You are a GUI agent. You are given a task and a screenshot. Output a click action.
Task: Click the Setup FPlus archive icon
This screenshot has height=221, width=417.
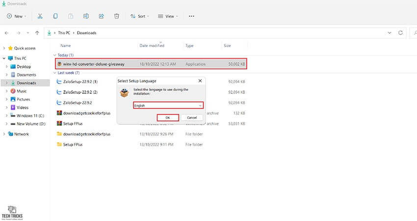59,124
